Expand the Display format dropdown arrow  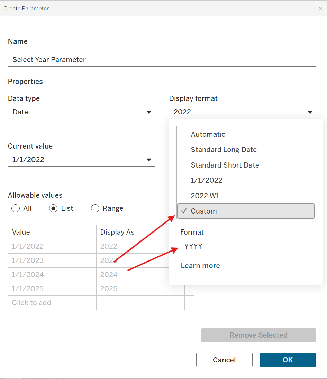click(310, 112)
